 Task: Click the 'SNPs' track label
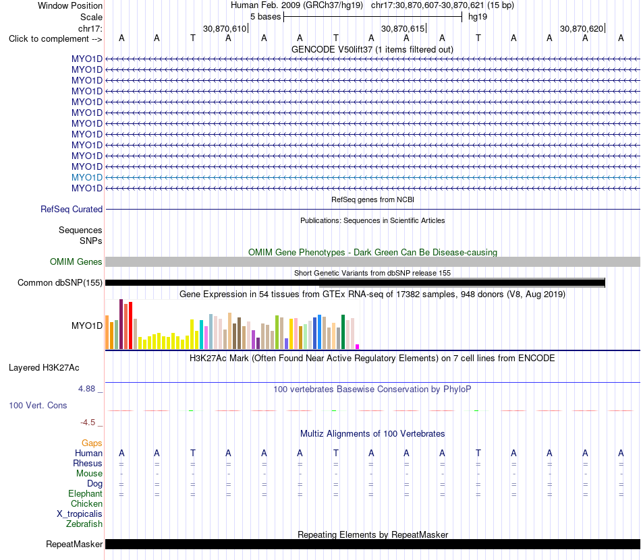pyautogui.click(x=91, y=241)
